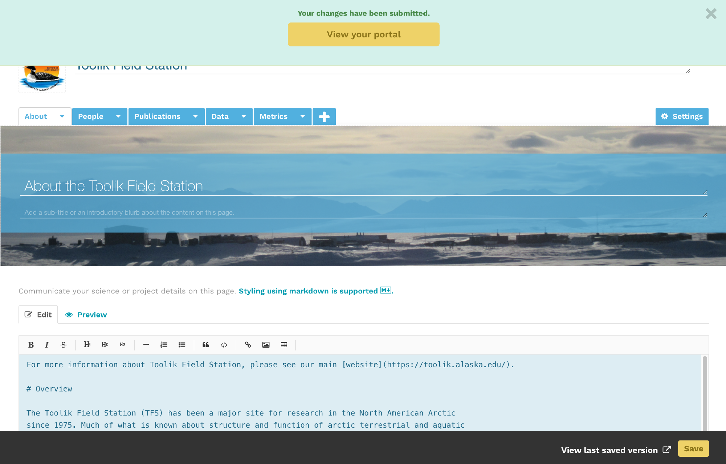
Task: Insert a code block with code icon
Action: [224, 345]
